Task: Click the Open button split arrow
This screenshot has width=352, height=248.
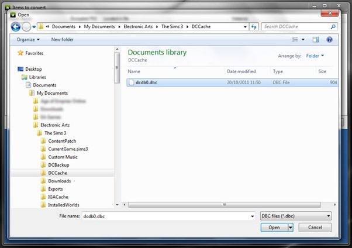Action: (x=291, y=228)
